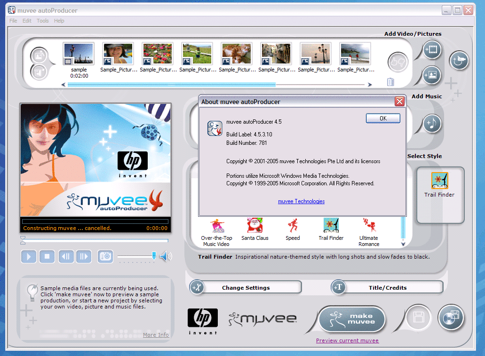
Task: Open the Tools menu
Action: point(43,21)
